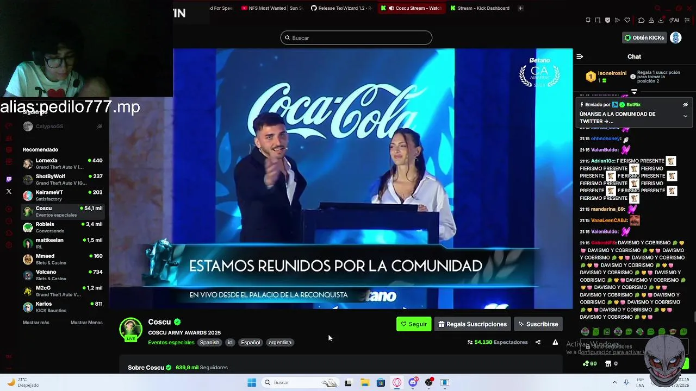Open KeirameVT channel in recommended list
This screenshot has width=696, height=391.
(x=63, y=195)
